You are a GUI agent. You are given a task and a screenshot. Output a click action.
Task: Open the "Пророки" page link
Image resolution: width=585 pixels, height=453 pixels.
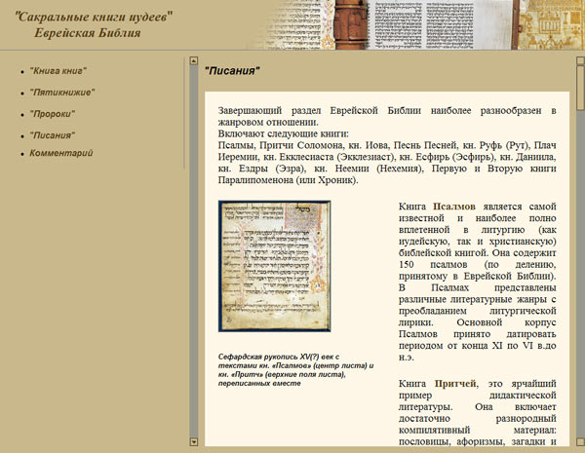click(x=52, y=114)
